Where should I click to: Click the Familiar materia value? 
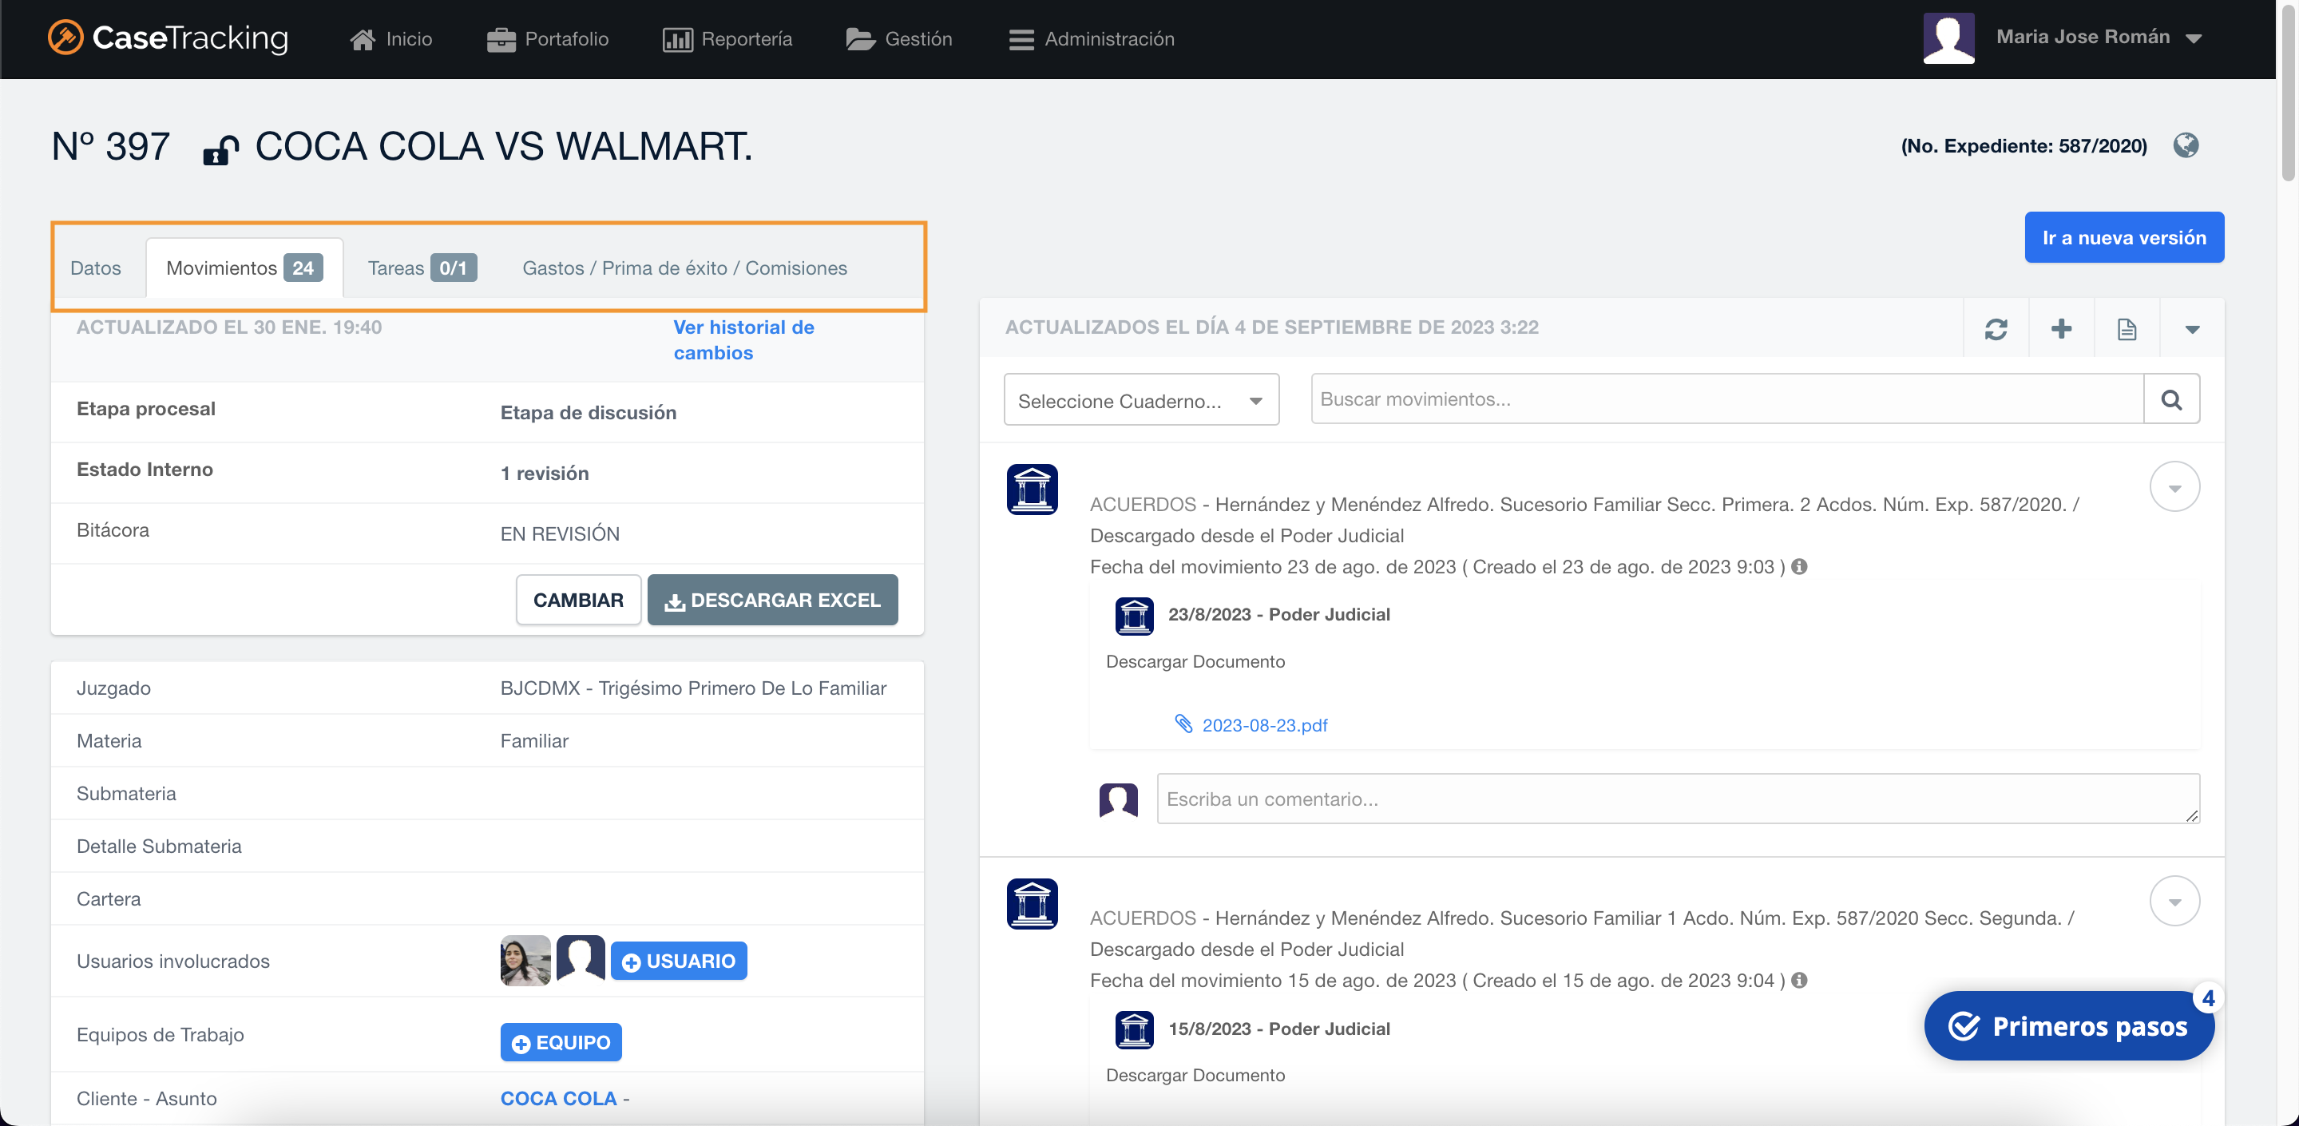click(x=533, y=740)
